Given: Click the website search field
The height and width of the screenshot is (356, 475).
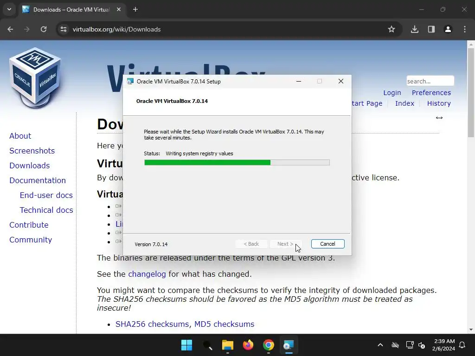Looking at the screenshot, I should [x=430, y=81].
